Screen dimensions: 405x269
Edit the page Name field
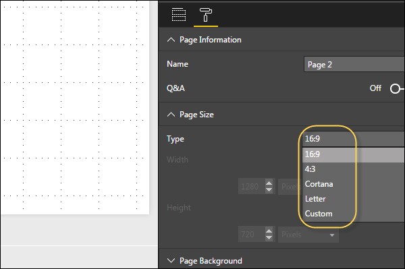pos(354,64)
